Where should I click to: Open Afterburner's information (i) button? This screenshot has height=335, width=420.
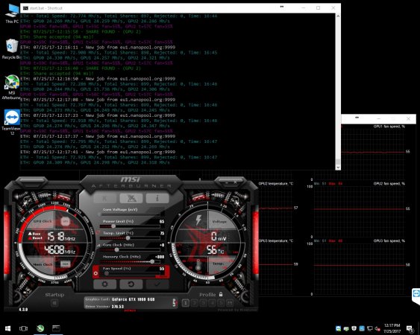[157, 198]
